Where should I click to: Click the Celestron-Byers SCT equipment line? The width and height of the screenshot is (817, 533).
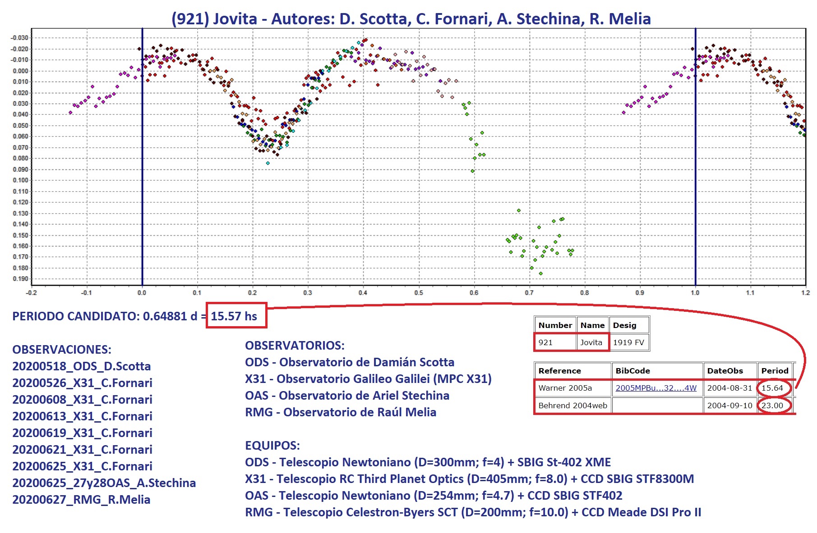(x=473, y=512)
